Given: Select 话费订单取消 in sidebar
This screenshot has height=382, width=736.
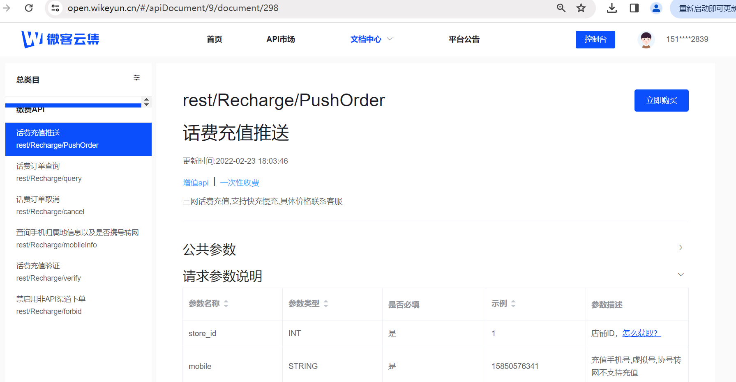Looking at the screenshot, I should click(78, 206).
